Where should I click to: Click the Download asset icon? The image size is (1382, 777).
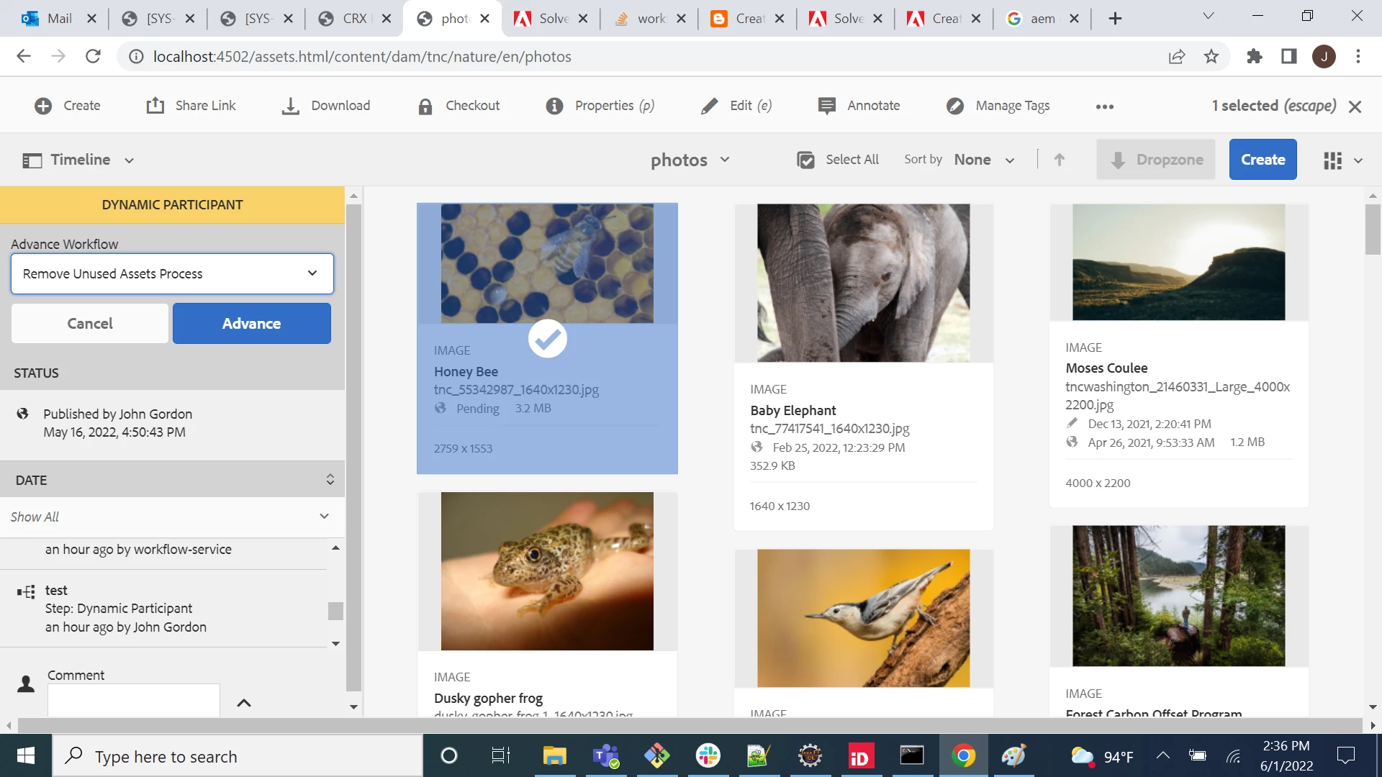(290, 106)
